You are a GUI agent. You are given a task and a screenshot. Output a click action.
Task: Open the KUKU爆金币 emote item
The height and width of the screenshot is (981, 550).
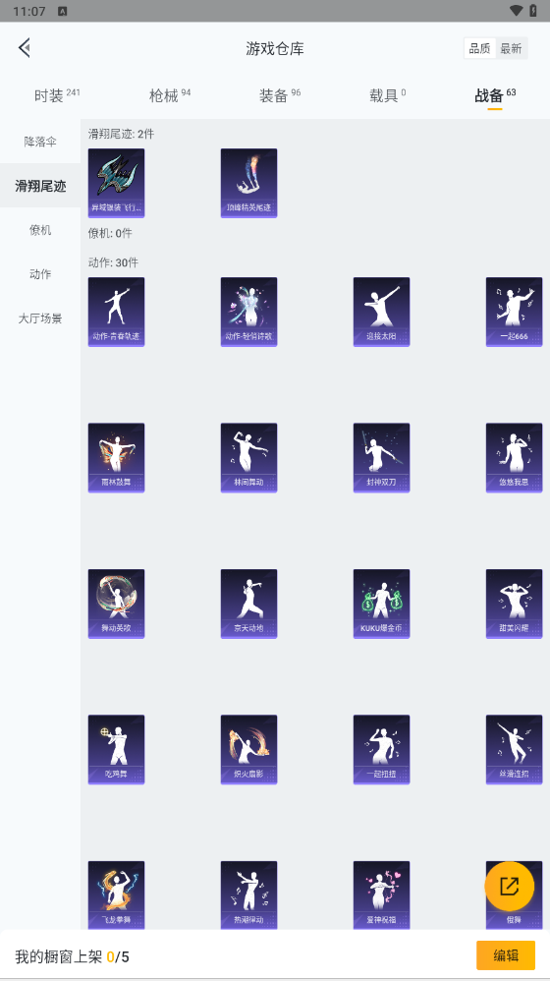381,604
